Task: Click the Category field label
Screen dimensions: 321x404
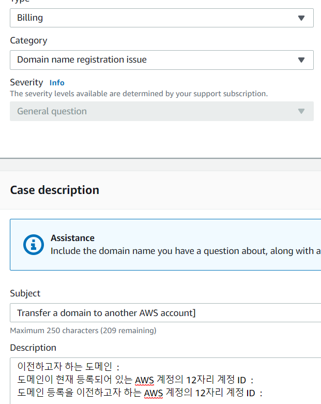Action: point(28,40)
